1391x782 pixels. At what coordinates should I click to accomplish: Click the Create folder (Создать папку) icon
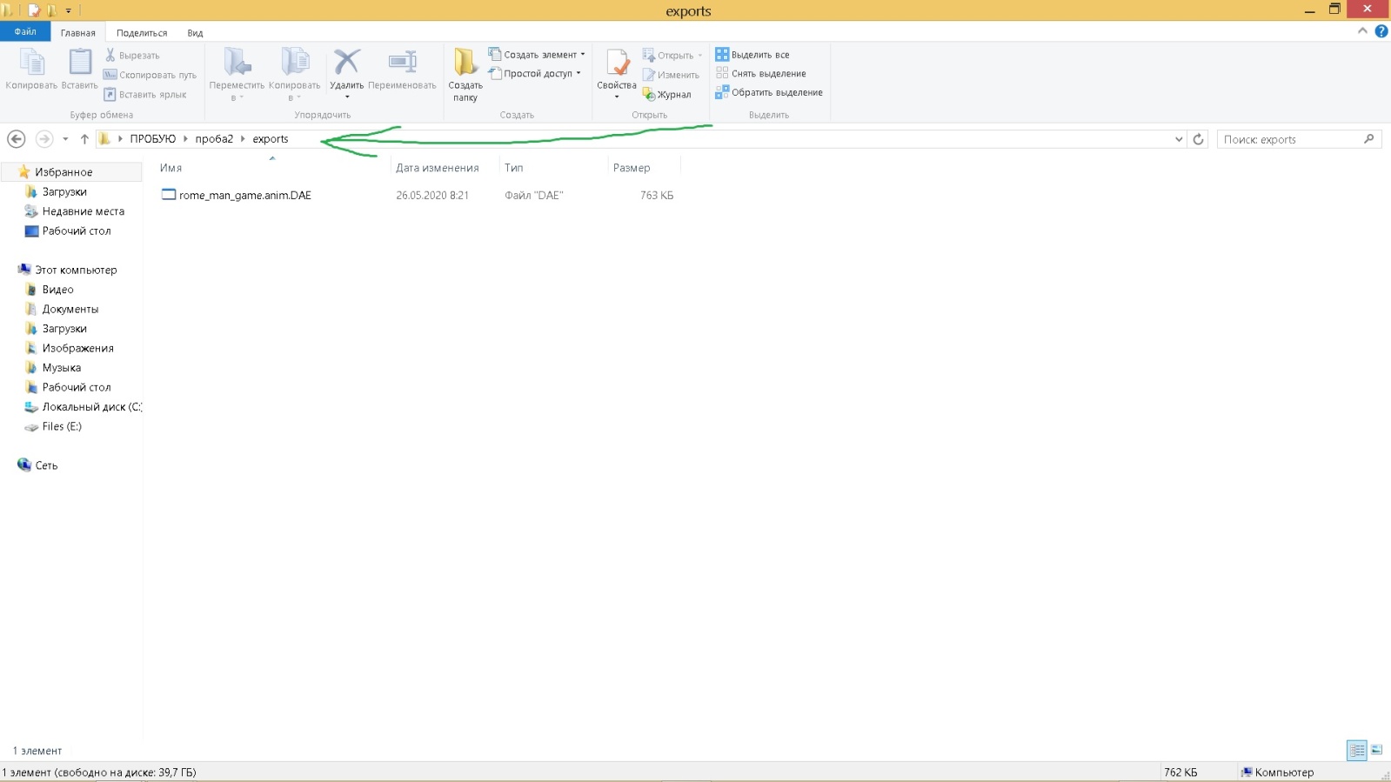point(465,64)
